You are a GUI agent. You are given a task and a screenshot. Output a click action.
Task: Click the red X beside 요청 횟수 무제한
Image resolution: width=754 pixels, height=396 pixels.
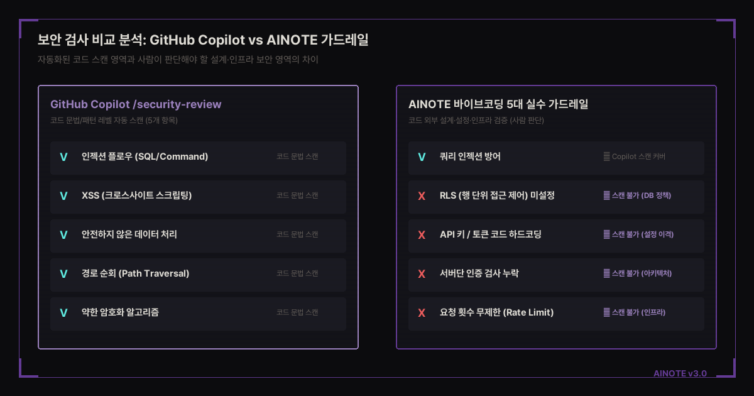(x=422, y=312)
